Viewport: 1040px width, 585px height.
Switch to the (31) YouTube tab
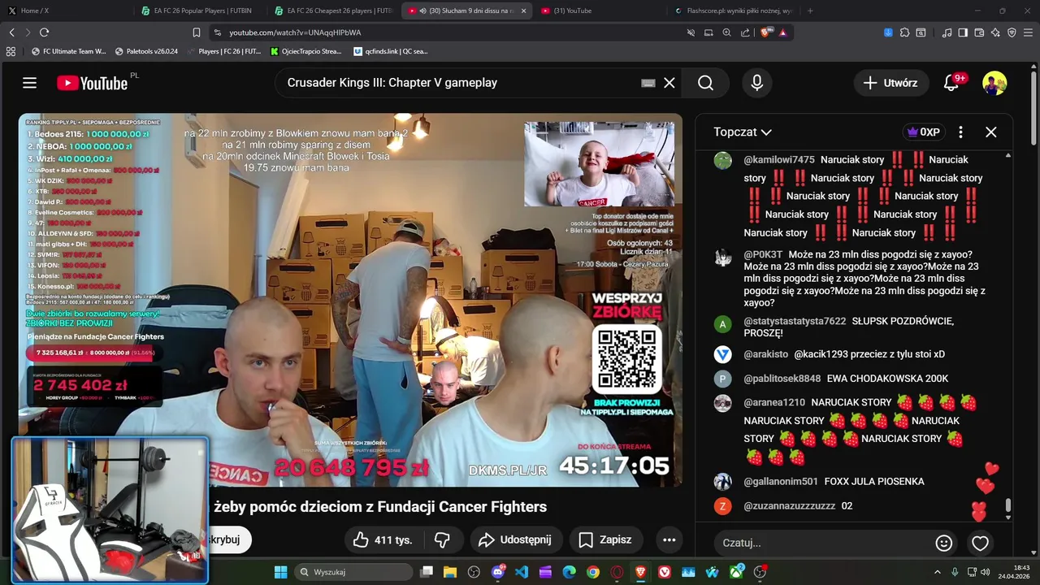click(x=600, y=11)
